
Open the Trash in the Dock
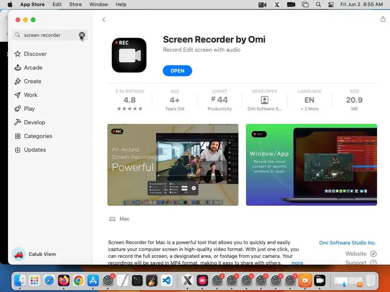click(370, 281)
